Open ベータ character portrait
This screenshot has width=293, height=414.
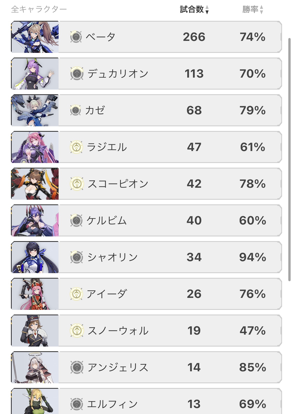[35, 37]
